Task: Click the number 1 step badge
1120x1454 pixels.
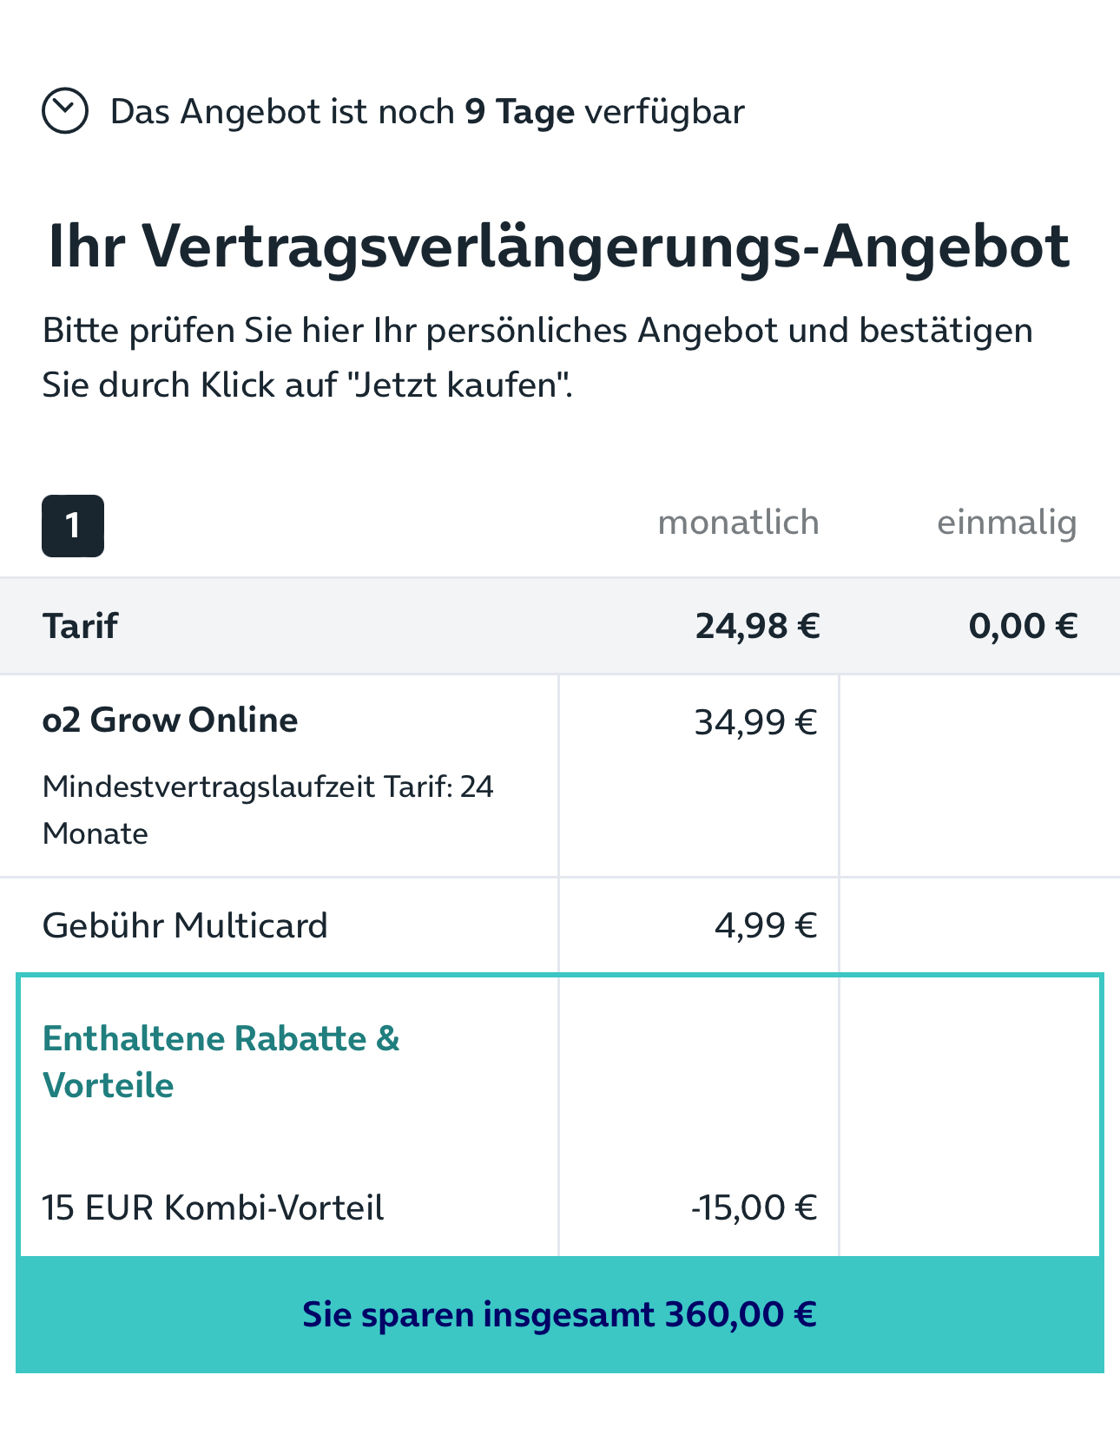Action: [73, 526]
